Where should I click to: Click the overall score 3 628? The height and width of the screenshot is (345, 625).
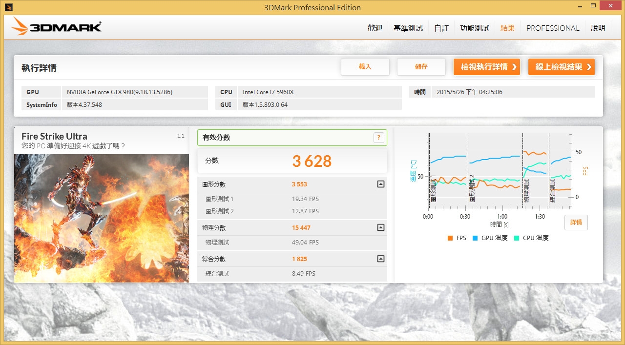tap(312, 161)
